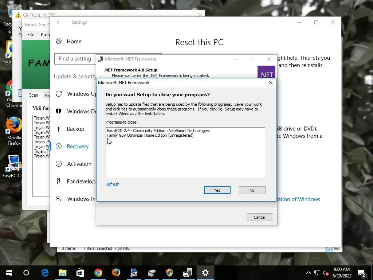Open File menu in Family Guy Optimizer

(31, 35)
